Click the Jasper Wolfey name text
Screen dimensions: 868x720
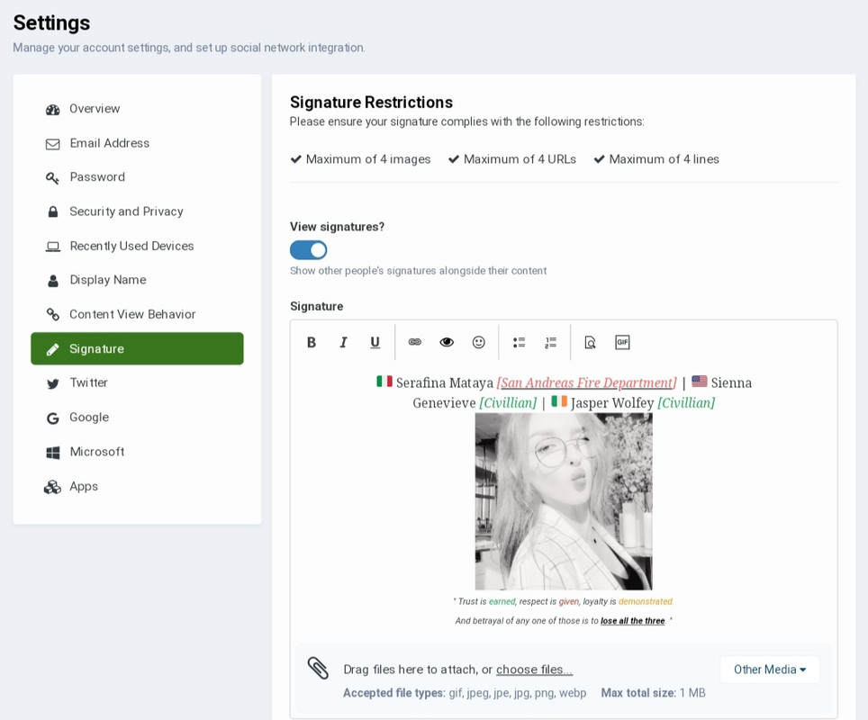[612, 403]
